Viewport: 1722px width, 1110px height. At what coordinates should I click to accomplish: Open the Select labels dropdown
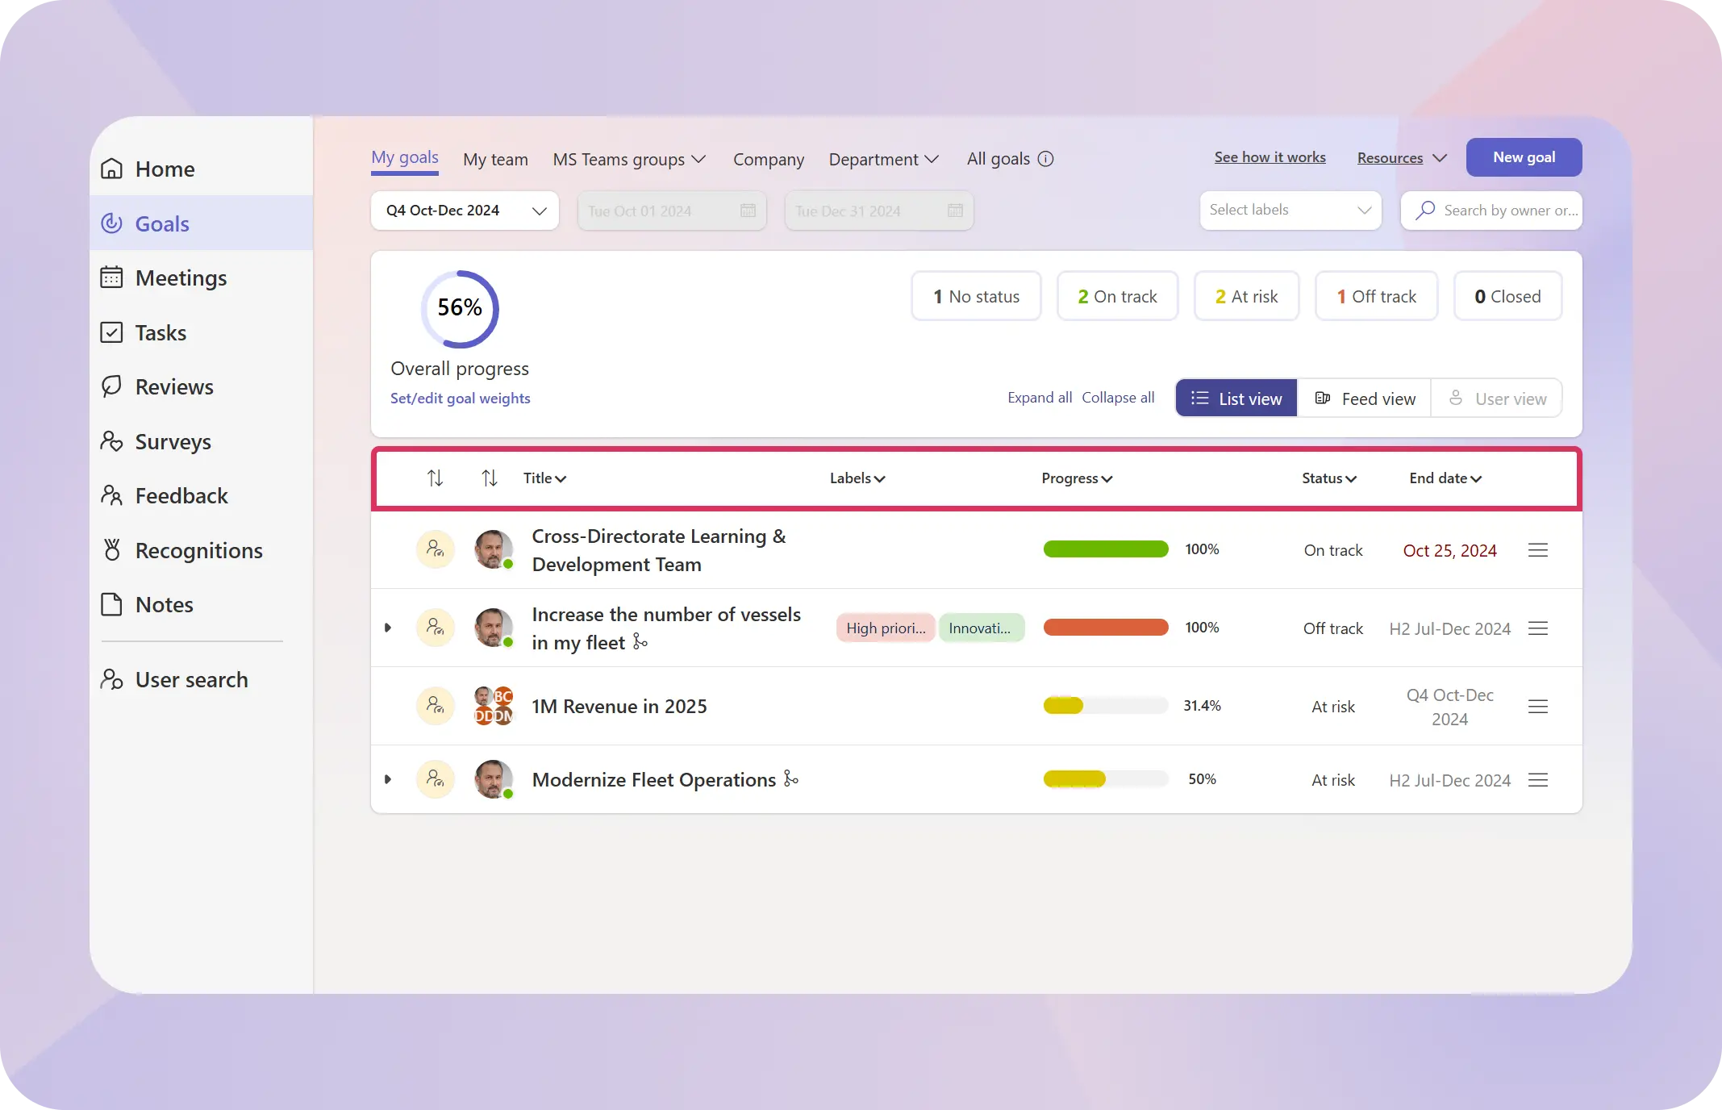1290,210
